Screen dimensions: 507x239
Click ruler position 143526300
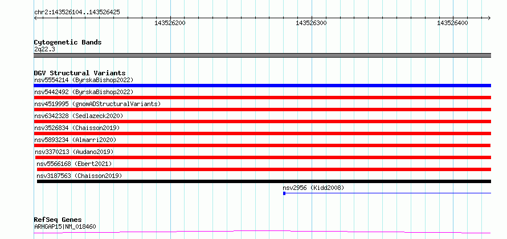click(312, 23)
